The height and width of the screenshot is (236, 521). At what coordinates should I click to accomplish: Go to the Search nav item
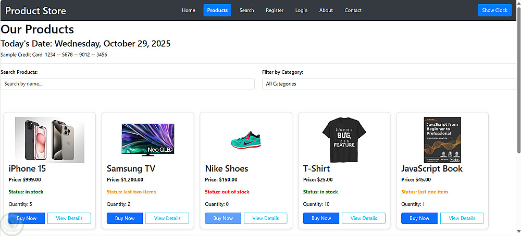coord(247,10)
